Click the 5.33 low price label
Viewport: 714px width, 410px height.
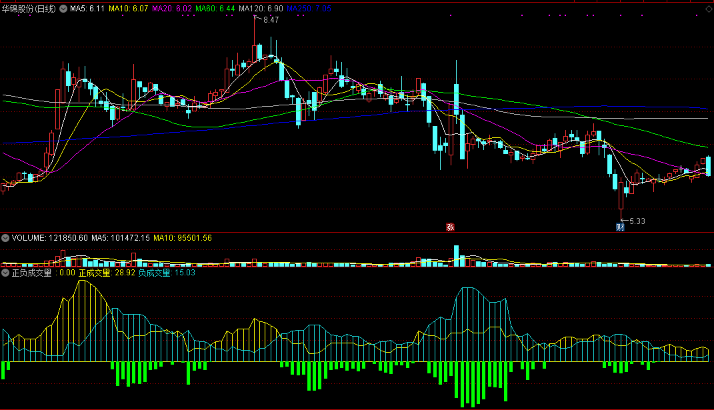point(637,221)
